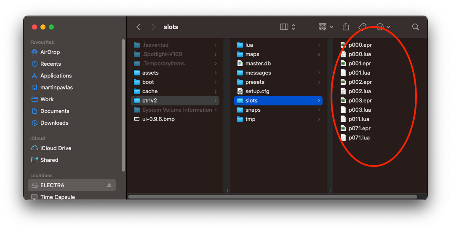This screenshot has width=451, height=231.
Task: Click the Tags toolbar icon
Action: [362, 27]
